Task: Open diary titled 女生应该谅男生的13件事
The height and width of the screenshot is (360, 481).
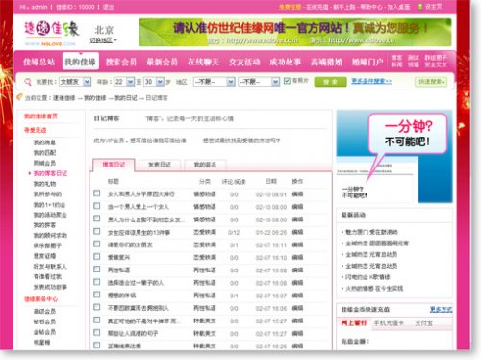Action: [x=139, y=232]
